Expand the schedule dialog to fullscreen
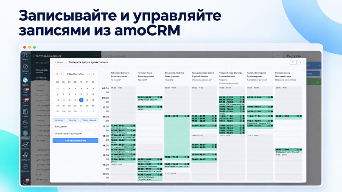The width and height of the screenshot is (342, 192). coord(293,62)
